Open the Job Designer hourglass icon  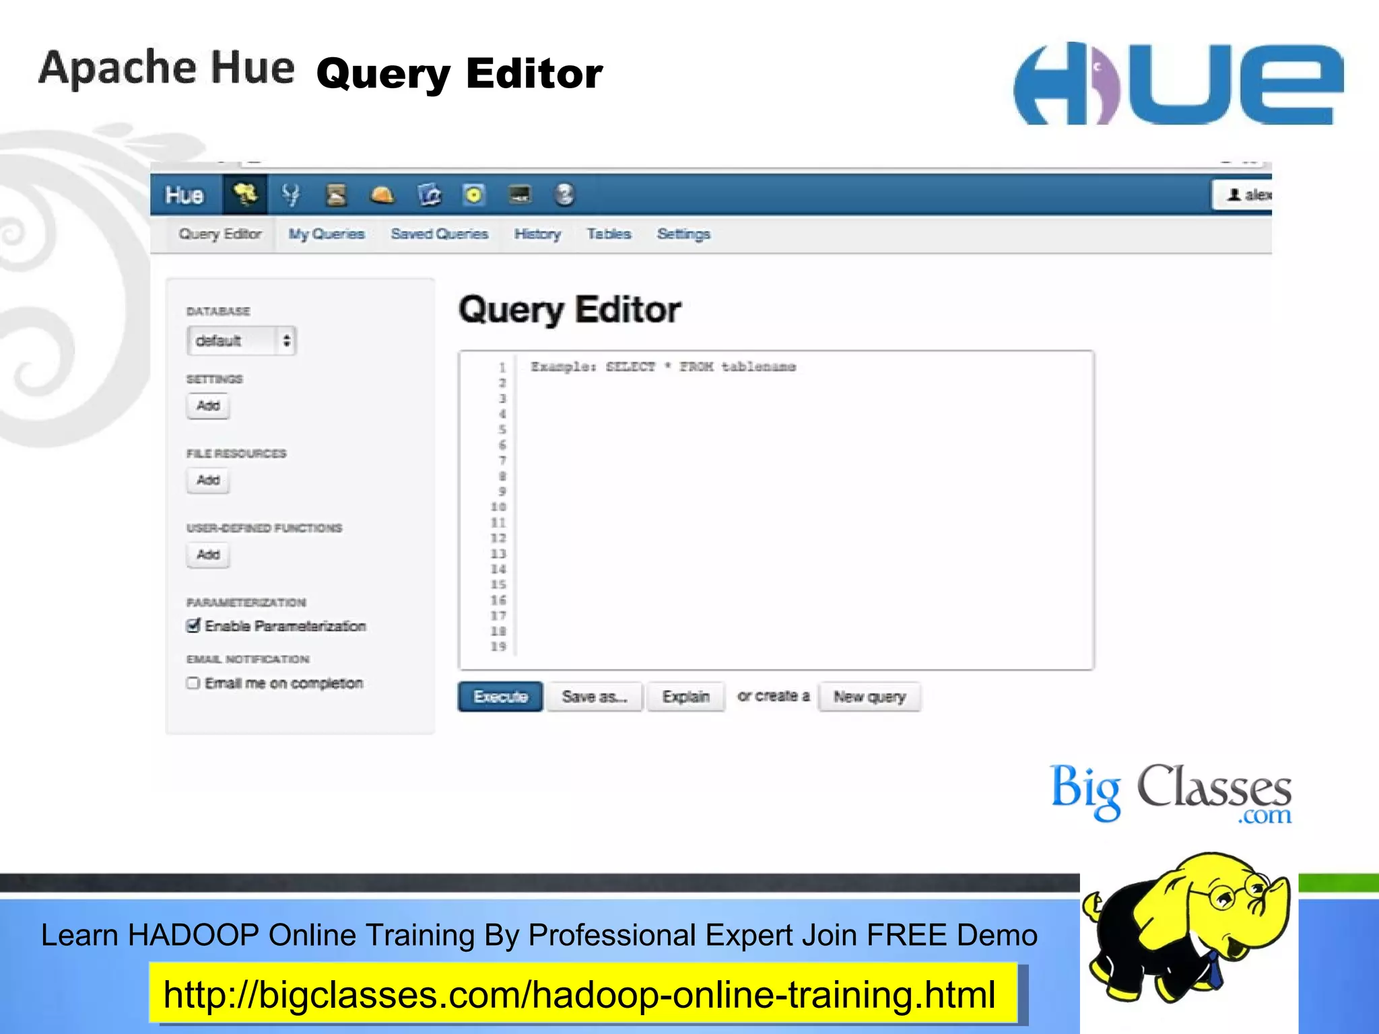(x=336, y=195)
